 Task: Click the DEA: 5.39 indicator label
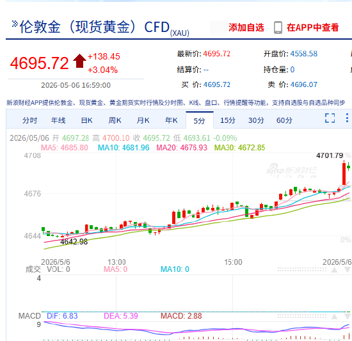click(121, 316)
